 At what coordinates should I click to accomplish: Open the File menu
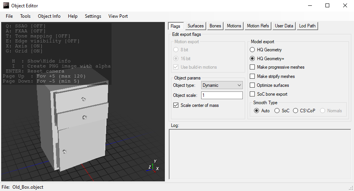pyautogui.click(x=9, y=16)
